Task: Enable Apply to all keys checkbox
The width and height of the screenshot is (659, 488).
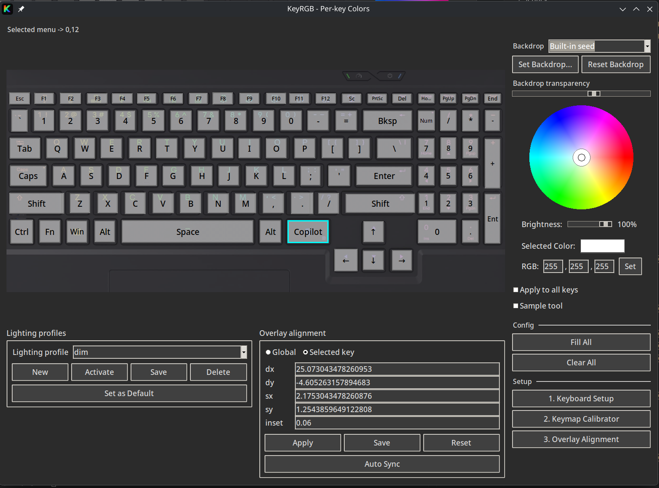Action: pos(546,290)
